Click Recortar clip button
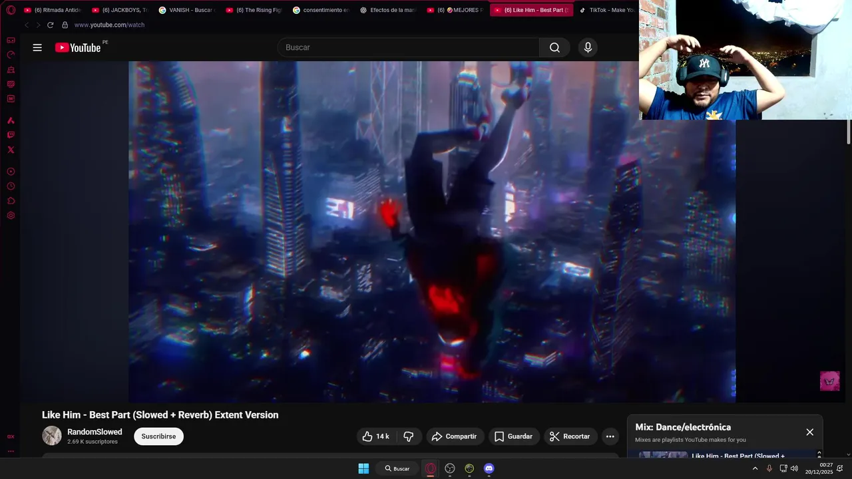 pos(570,436)
